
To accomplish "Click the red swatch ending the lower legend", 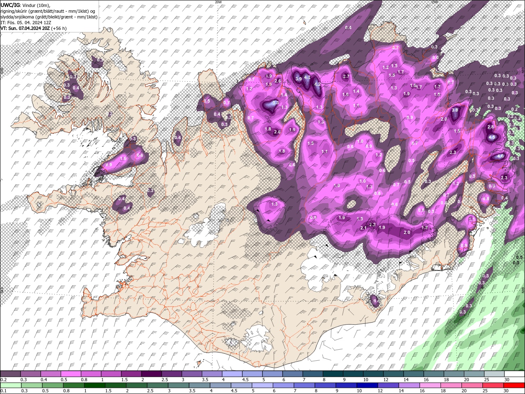I will click(x=514, y=385).
